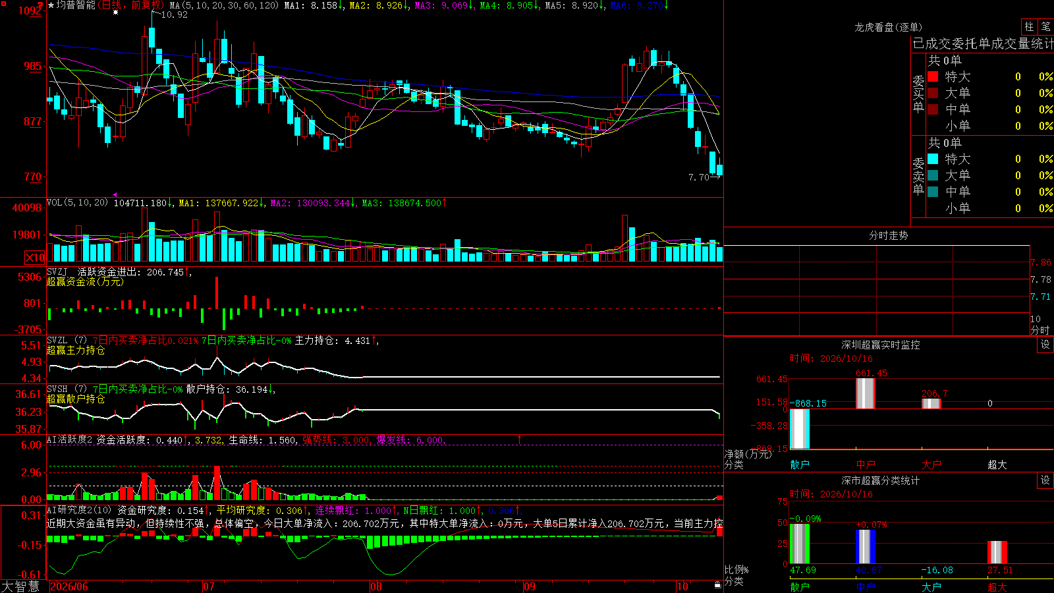Viewport: 1054px width, 593px height.
Task: Click the 超赢主力持仓 yellow label
Action: click(76, 350)
